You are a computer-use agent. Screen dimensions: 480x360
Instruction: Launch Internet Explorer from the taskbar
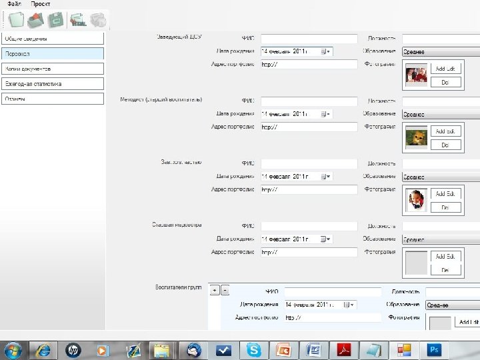(43, 350)
